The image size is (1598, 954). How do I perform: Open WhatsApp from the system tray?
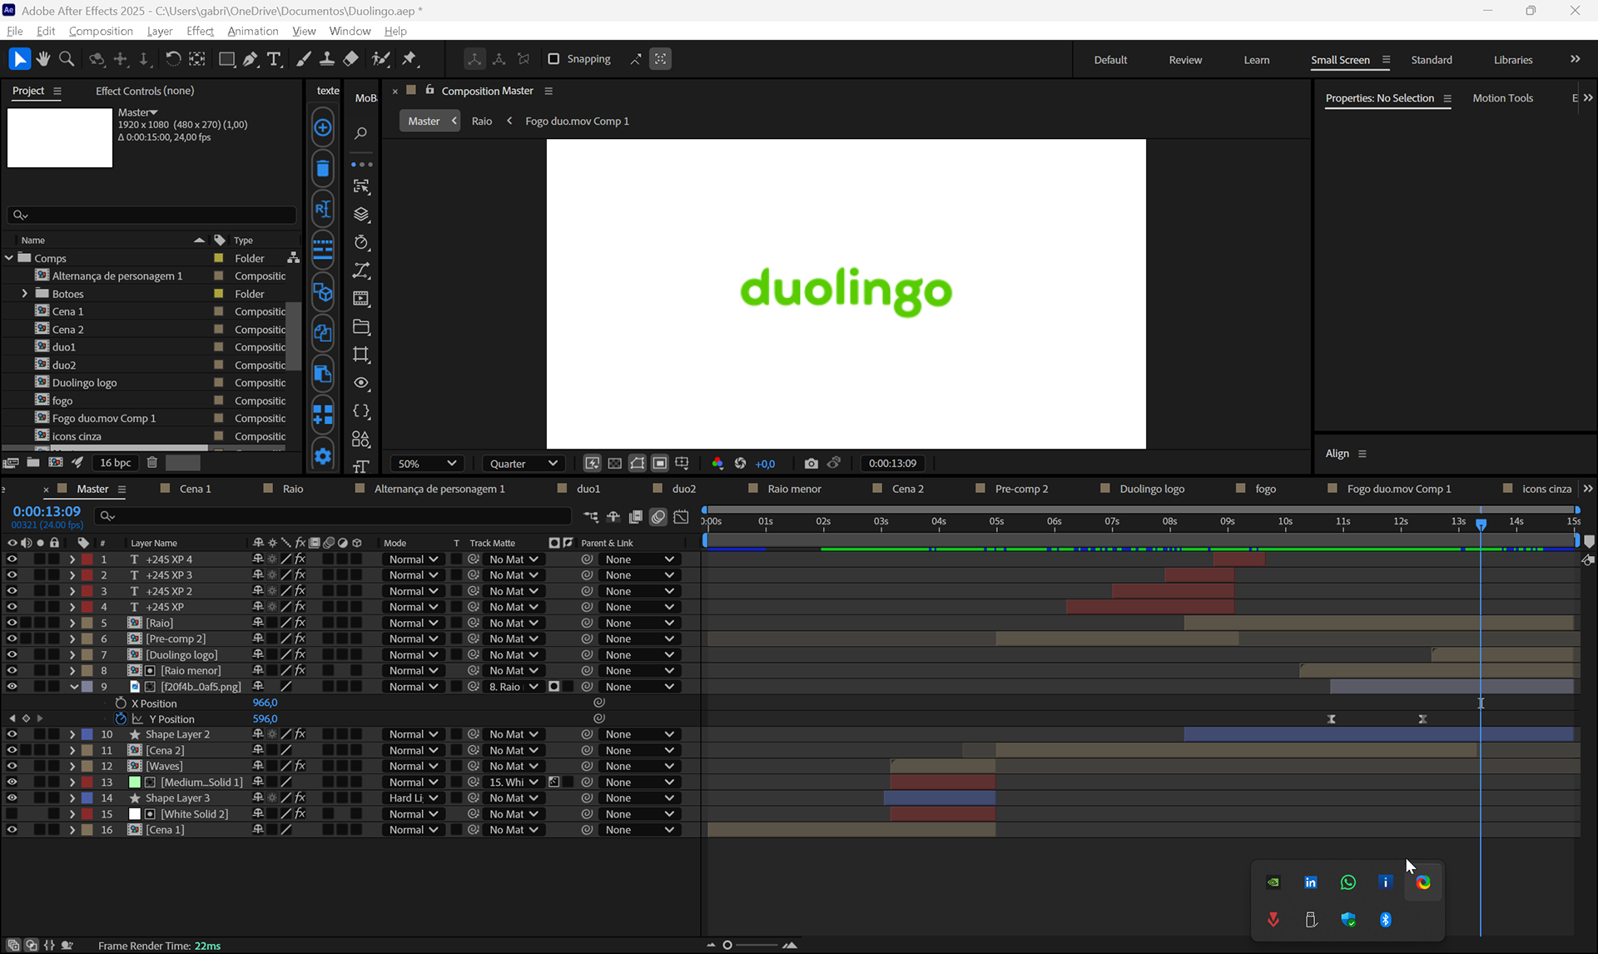pyautogui.click(x=1347, y=882)
